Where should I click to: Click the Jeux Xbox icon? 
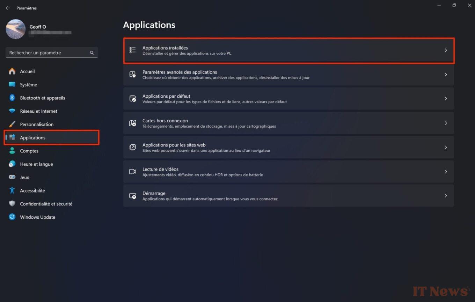(12, 177)
